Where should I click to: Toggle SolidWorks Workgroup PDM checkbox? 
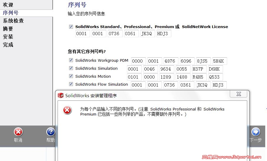(x=71, y=60)
